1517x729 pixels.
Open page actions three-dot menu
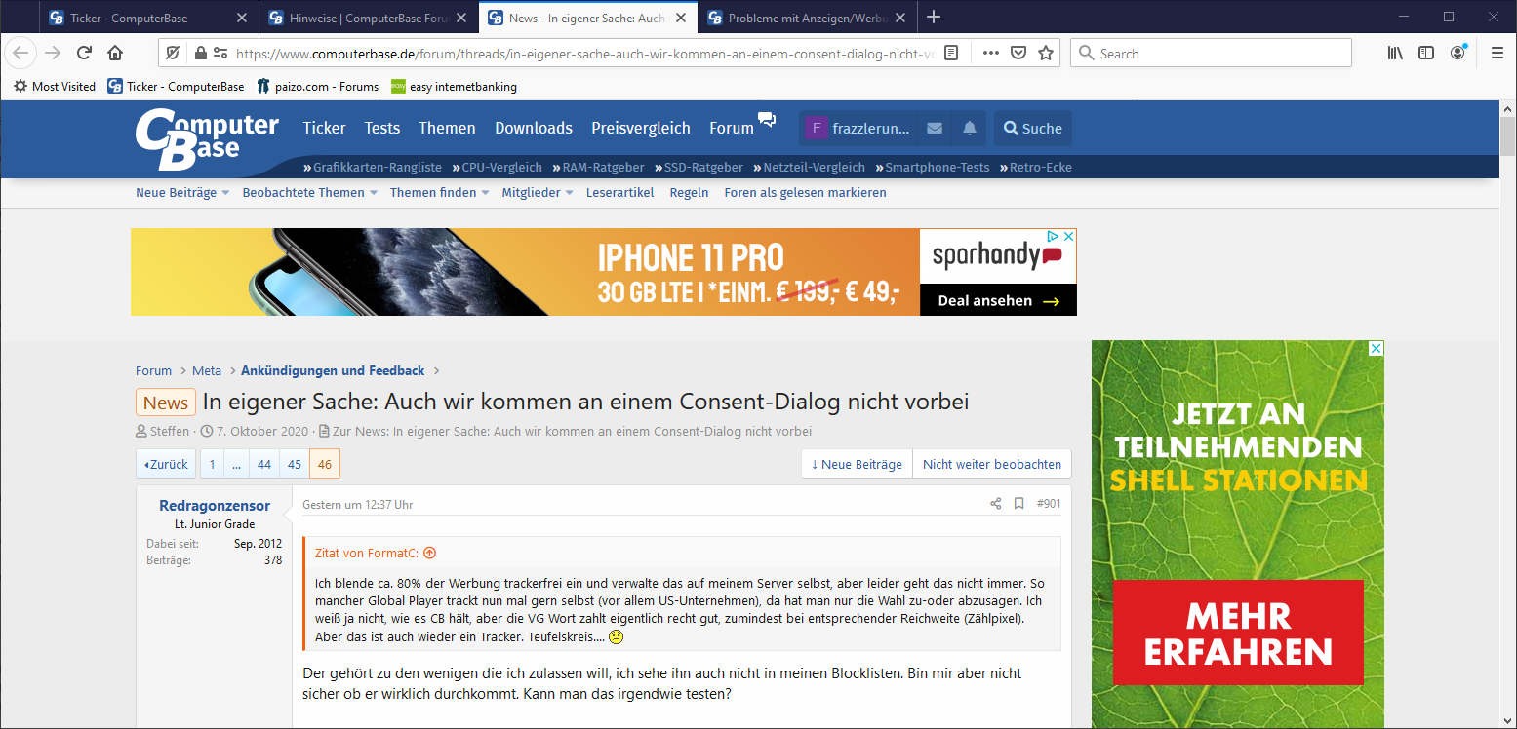click(990, 53)
